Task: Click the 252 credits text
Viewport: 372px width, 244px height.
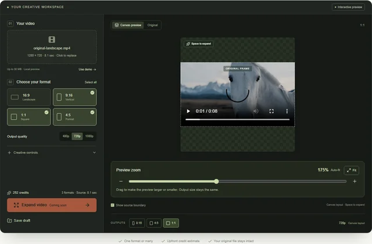Action: (x=21, y=192)
